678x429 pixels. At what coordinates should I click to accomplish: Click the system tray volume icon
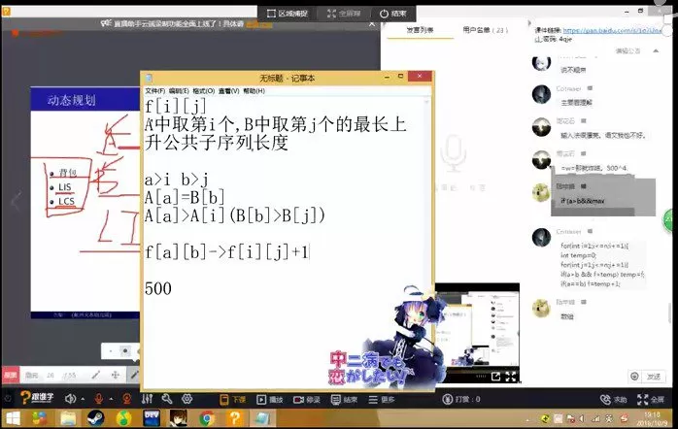pos(582,418)
